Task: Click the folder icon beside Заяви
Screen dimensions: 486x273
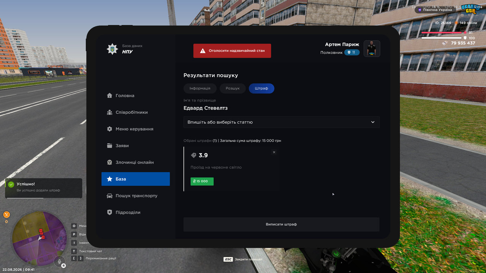Action: [110, 146]
